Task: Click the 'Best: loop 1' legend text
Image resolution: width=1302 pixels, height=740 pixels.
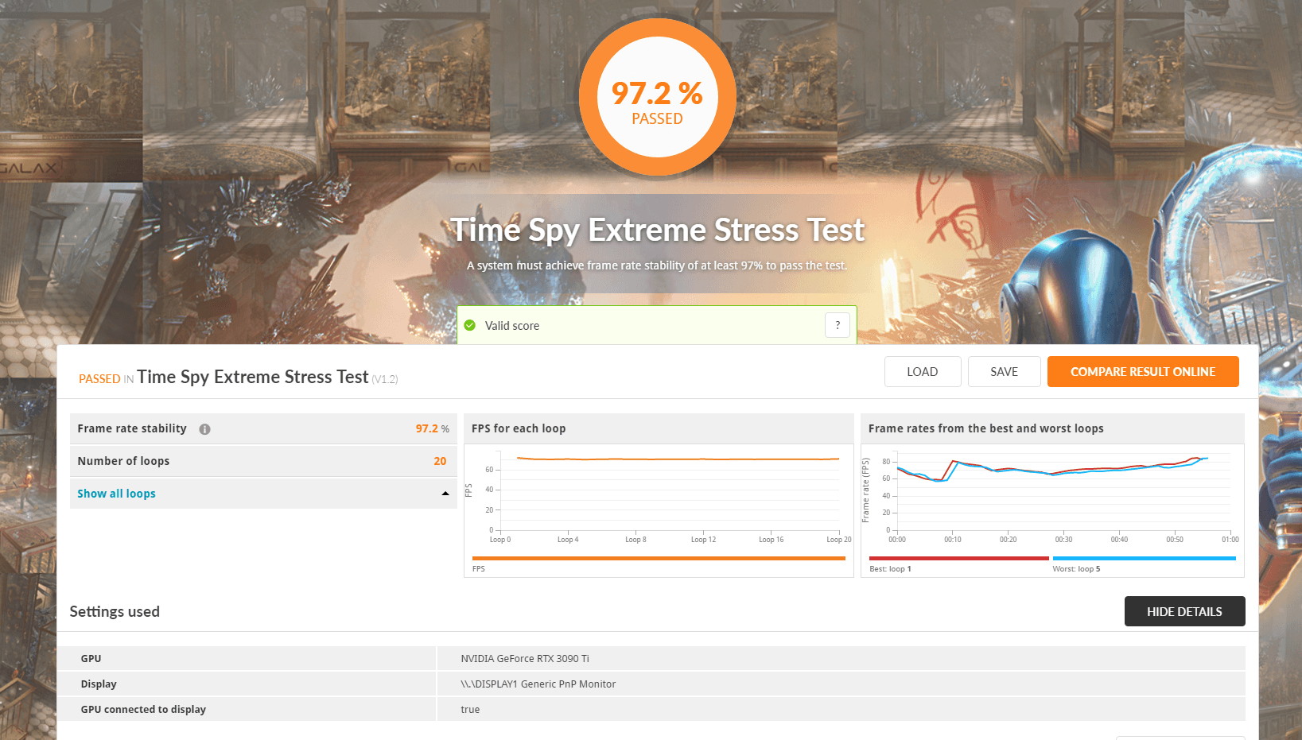Action: [890, 569]
